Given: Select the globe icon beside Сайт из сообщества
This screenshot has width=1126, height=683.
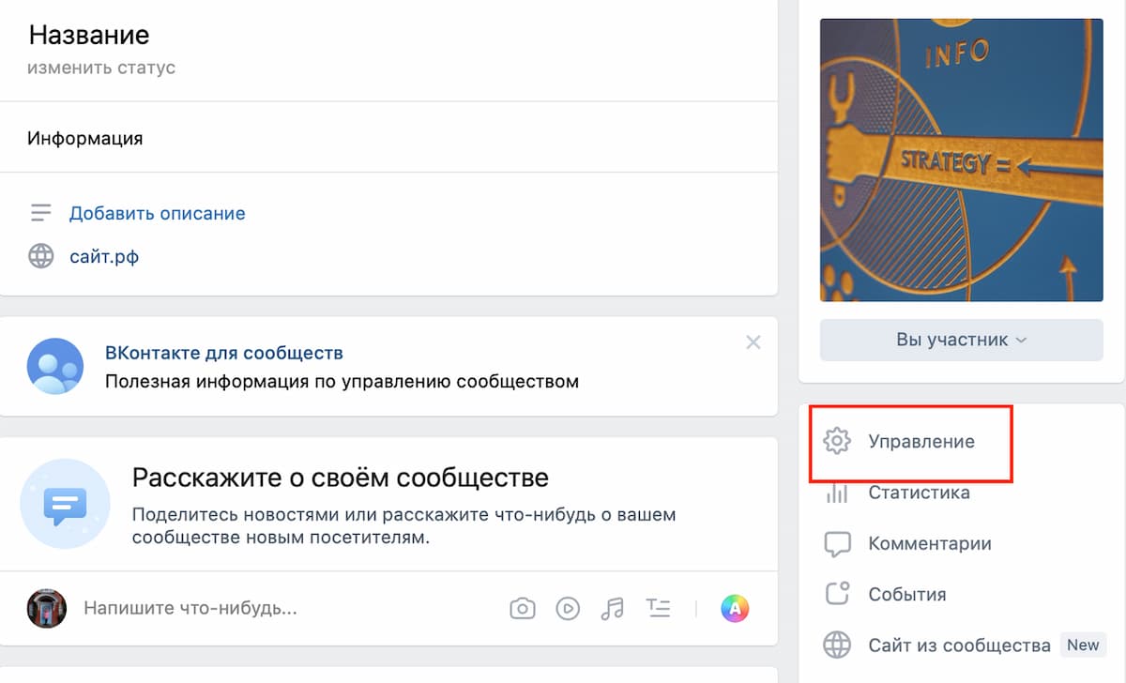Looking at the screenshot, I should 836,645.
